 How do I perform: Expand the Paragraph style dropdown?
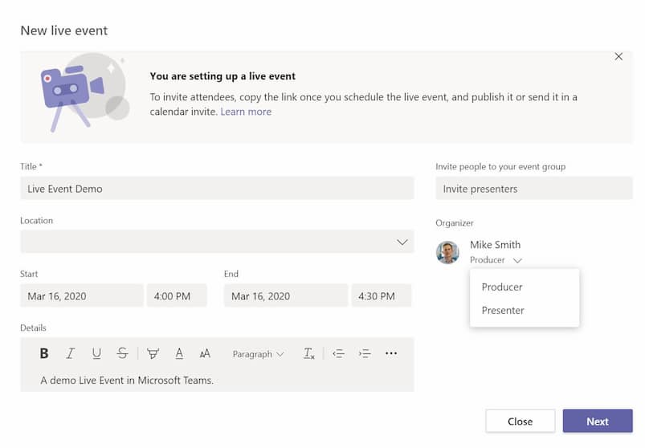coord(258,354)
